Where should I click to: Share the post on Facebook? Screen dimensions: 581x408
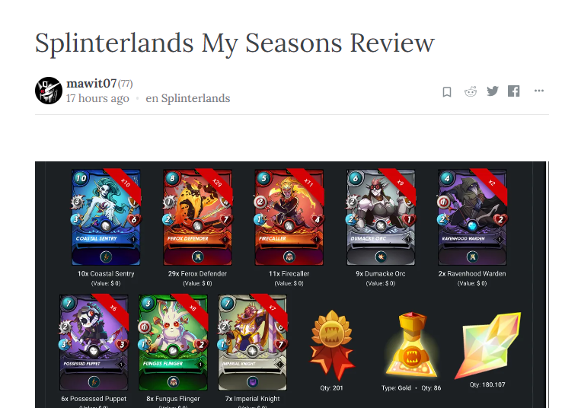(x=513, y=91)
